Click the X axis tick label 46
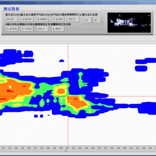Screen dimensions: 156x156 87,148
